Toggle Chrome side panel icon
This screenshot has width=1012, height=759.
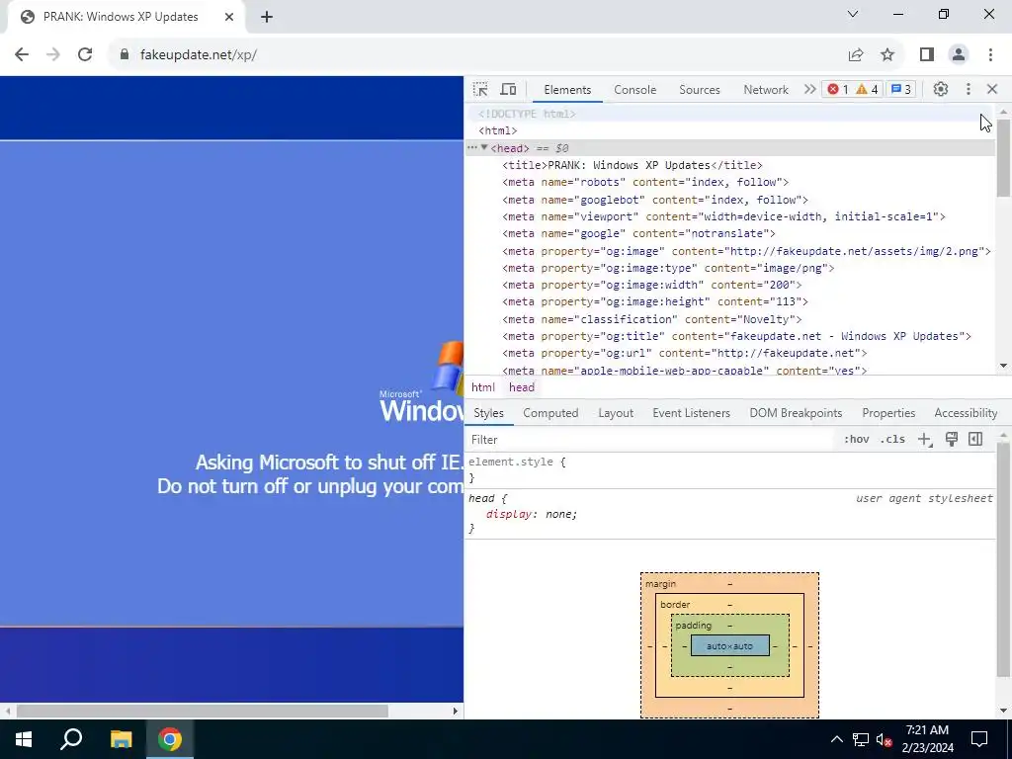927,55
